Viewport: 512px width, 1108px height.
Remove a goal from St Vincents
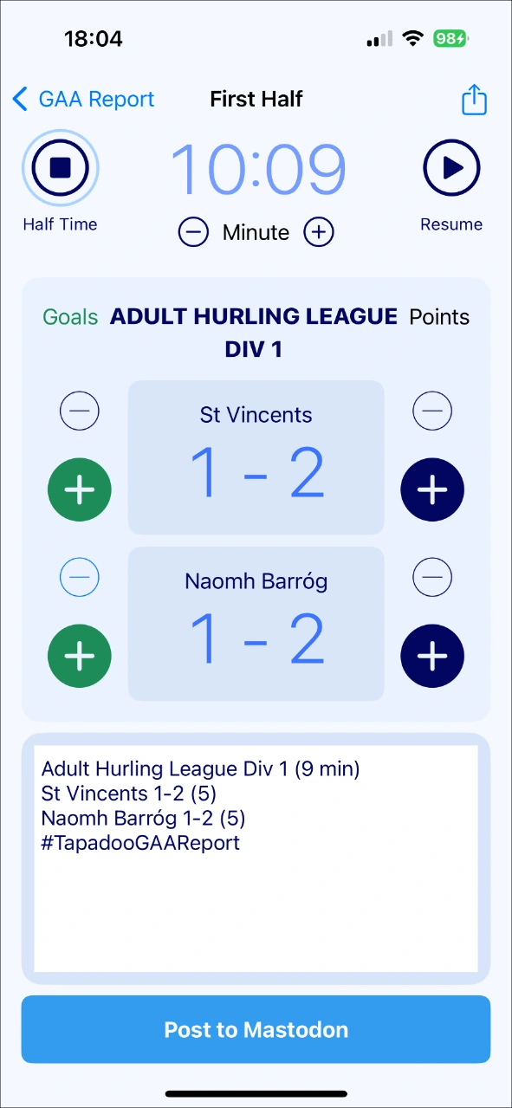tap(79, 411)
